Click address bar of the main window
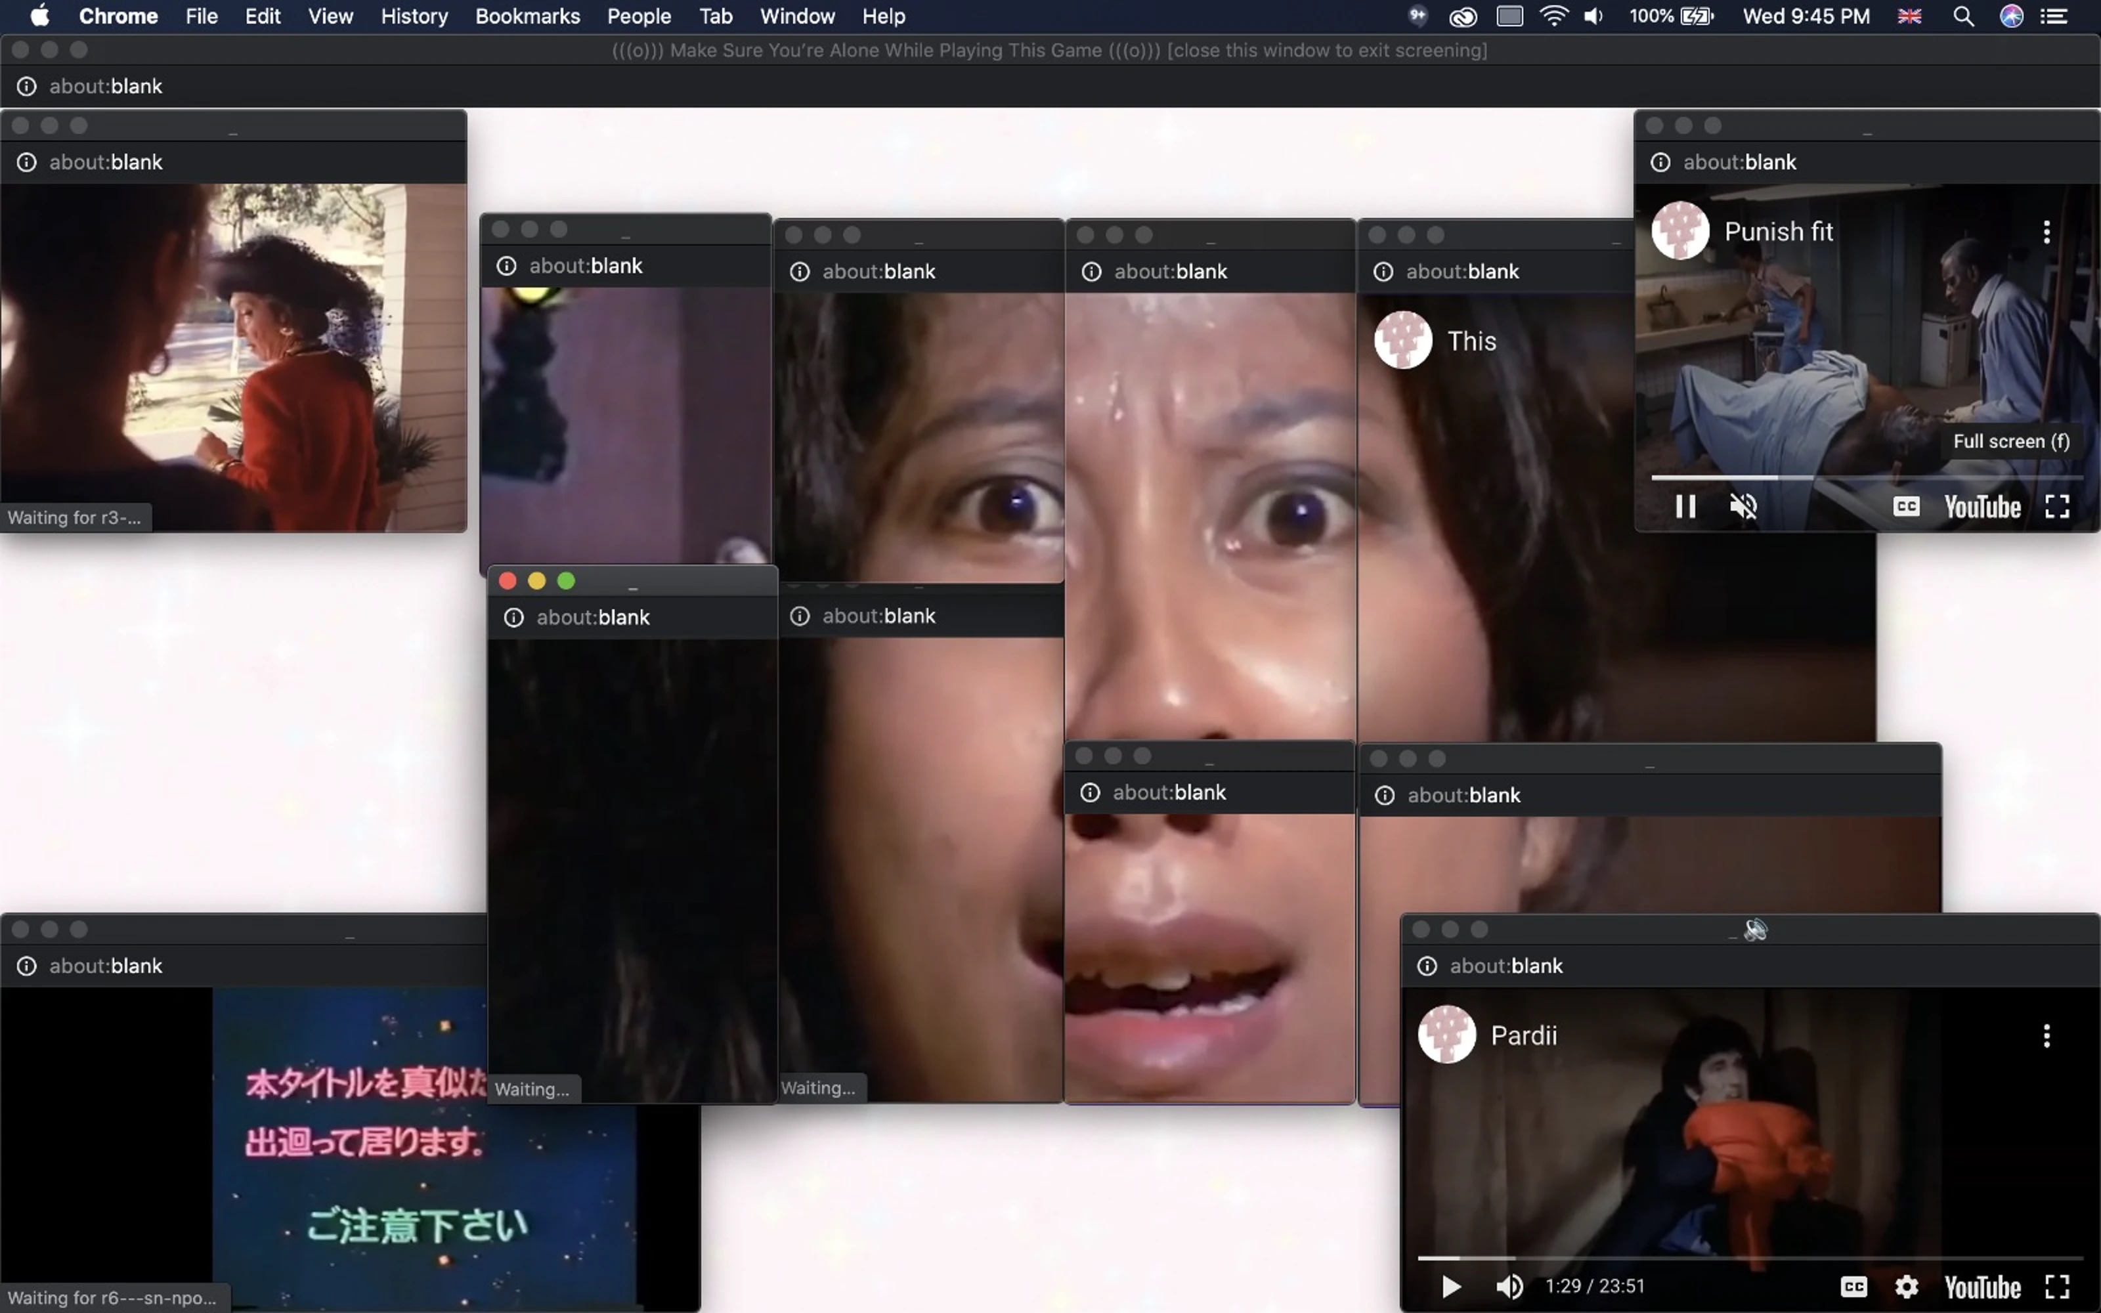The image size is (2101, 1313). pyautogui.click(x=1050, y=86)
